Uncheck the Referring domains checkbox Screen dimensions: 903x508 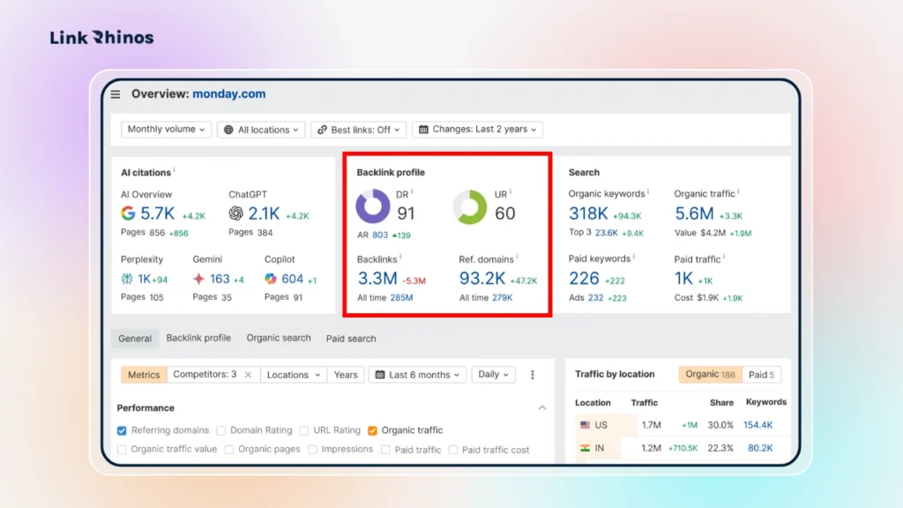[122, 430]
